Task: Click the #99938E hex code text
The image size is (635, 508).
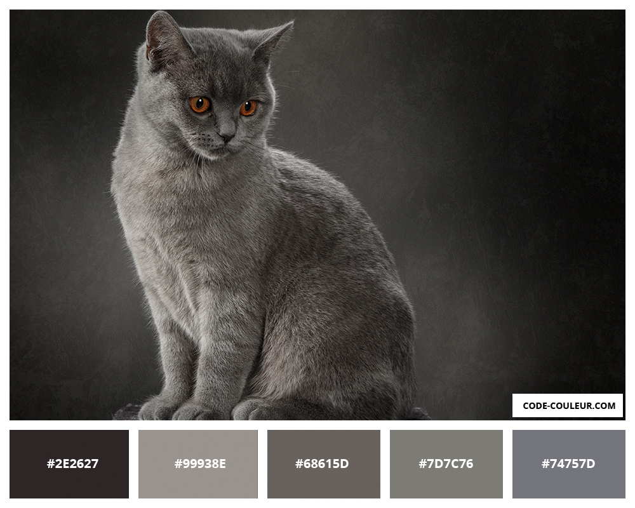Action: pos(200,464)
